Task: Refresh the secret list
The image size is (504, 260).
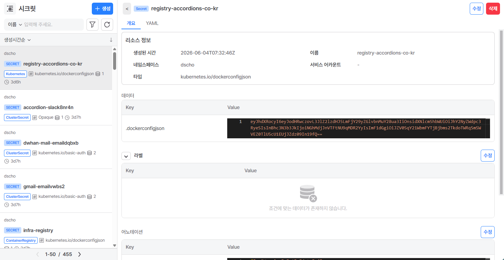Action: [x=107, y=25]
